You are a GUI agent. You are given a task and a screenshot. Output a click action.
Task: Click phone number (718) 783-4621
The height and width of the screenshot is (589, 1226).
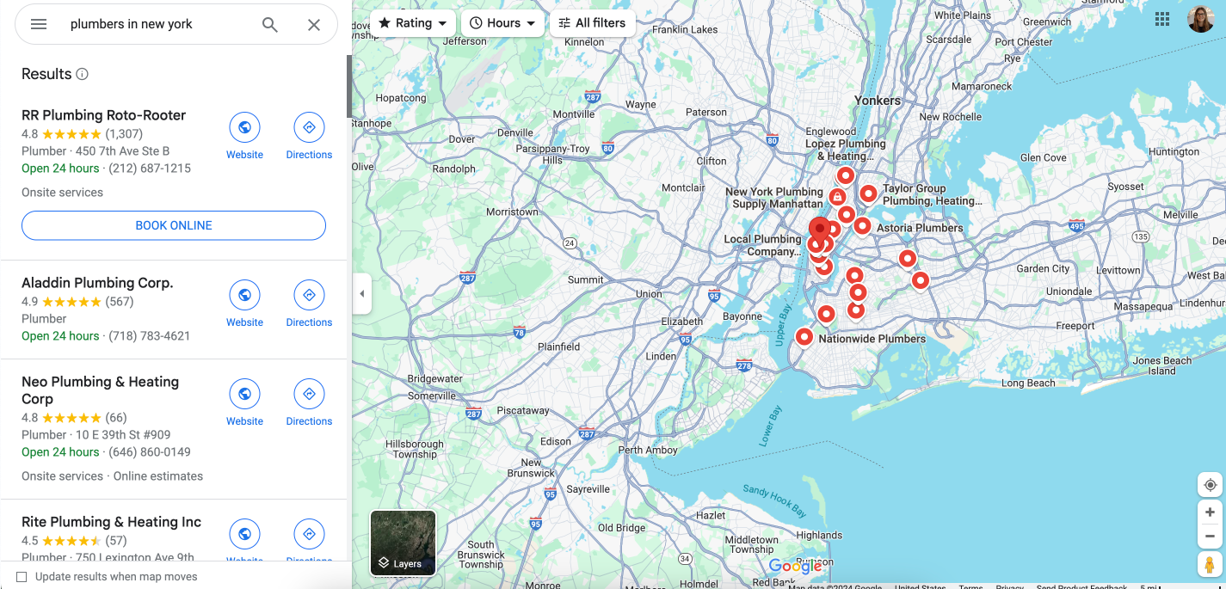[x=149, y=336]
